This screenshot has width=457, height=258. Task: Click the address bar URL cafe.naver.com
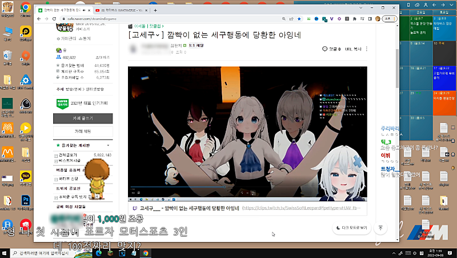pyautogui.click(x=92, y=19)
